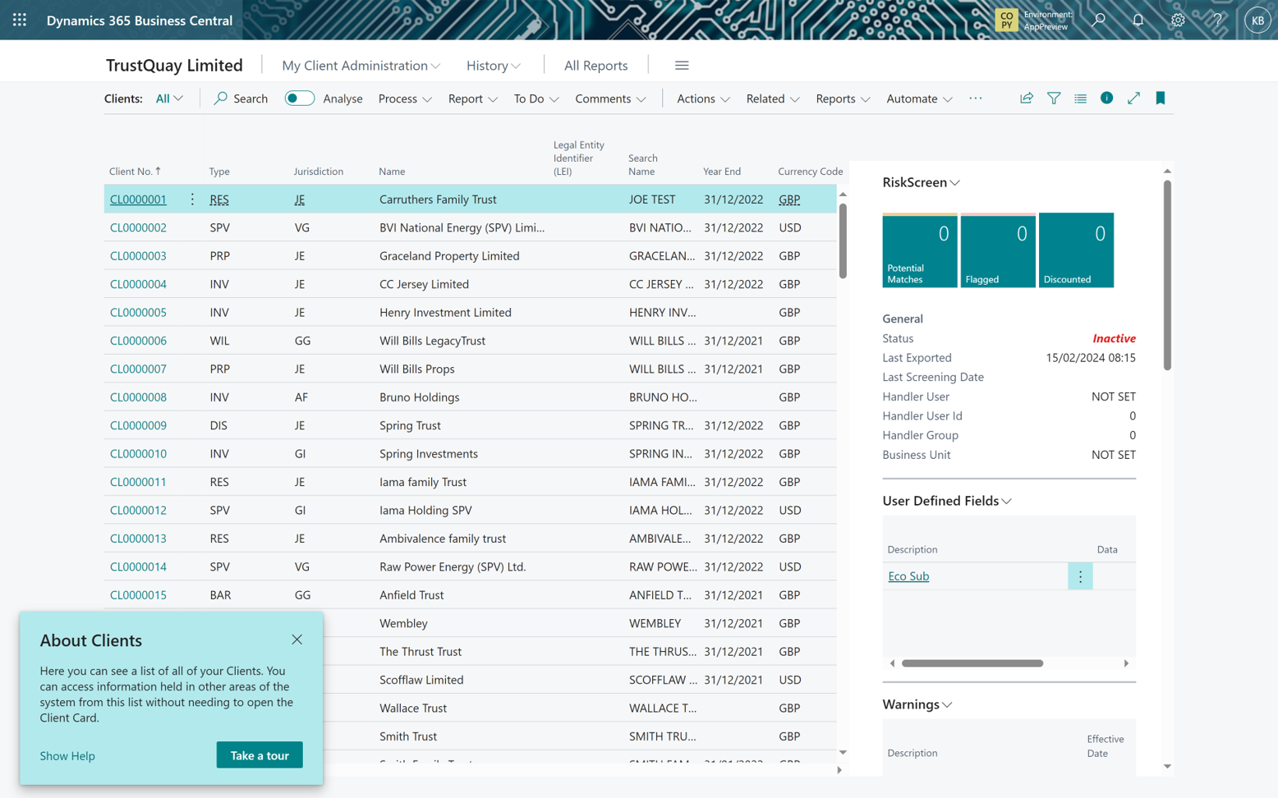This screenshot has height=798, width=1278.
Task: Click the Eco Sub user defined field
Action: tap(908, 576)
